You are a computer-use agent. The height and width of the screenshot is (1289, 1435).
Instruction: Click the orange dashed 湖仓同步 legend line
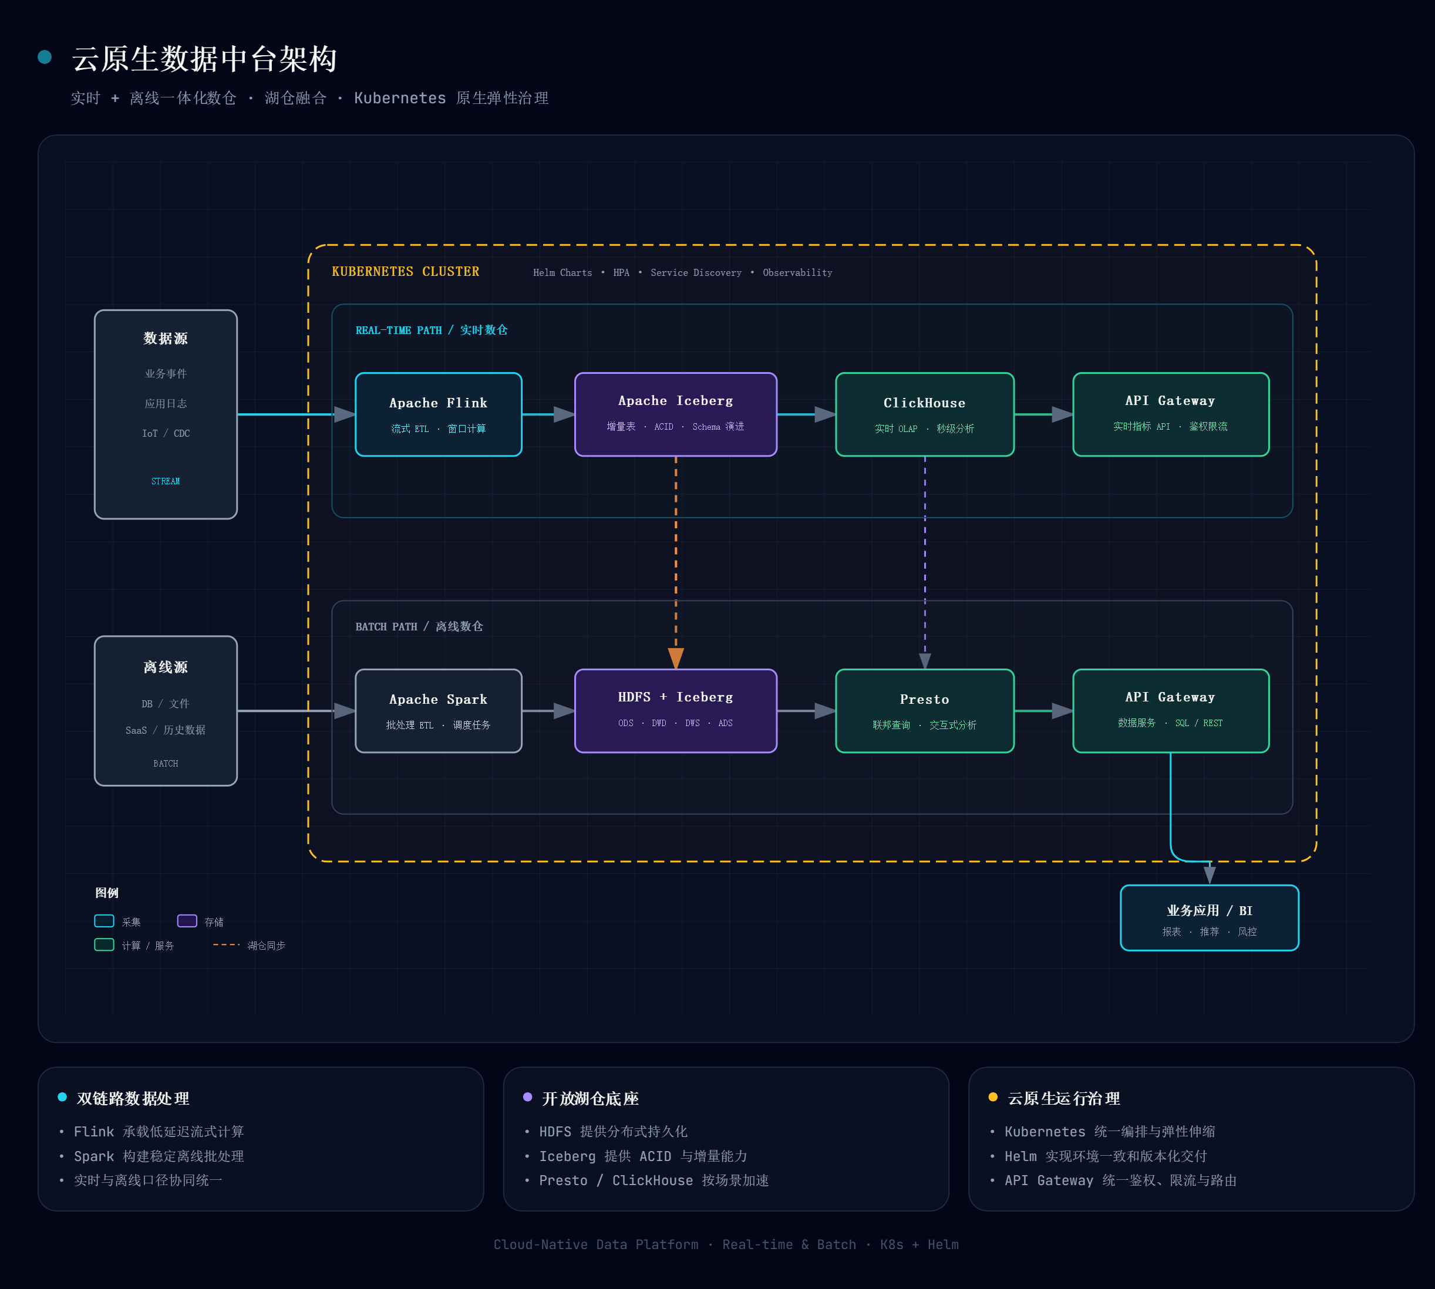[227, 945]
